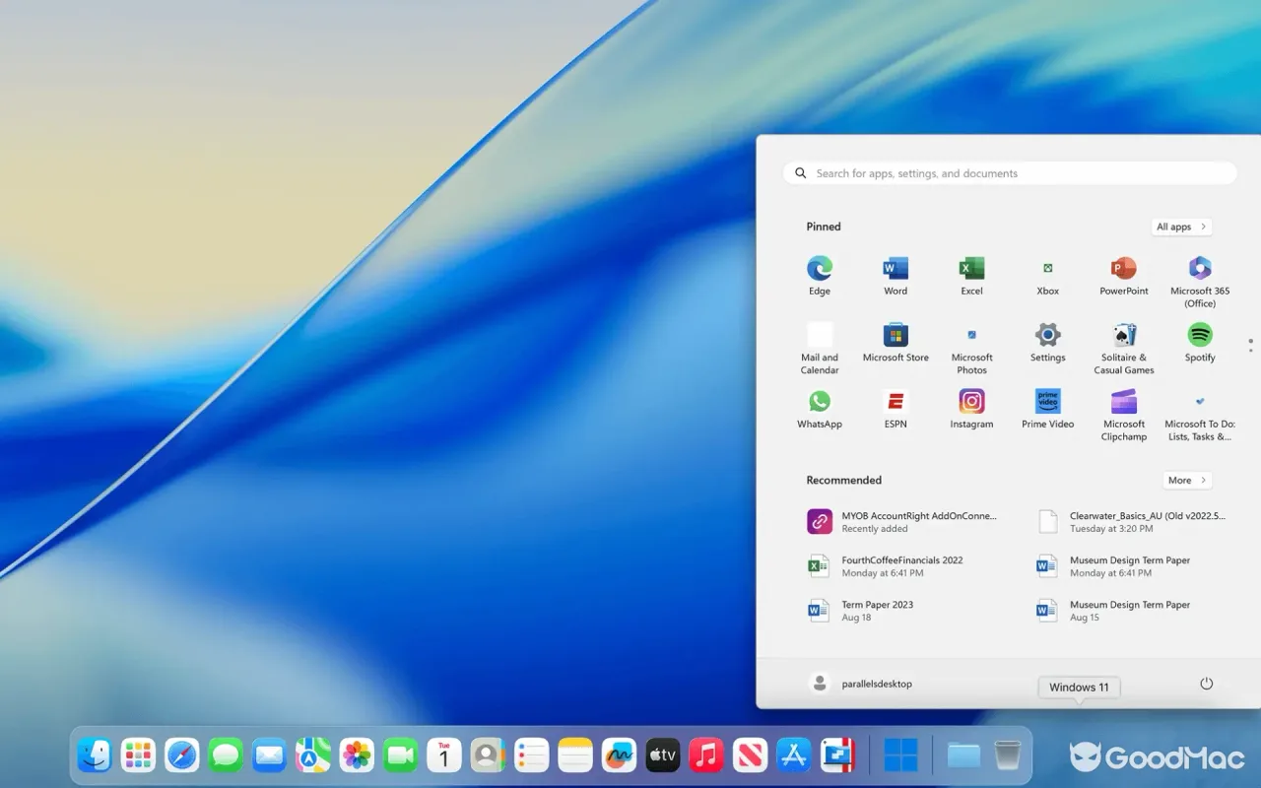Expand More recommended items

(1187, 480)
